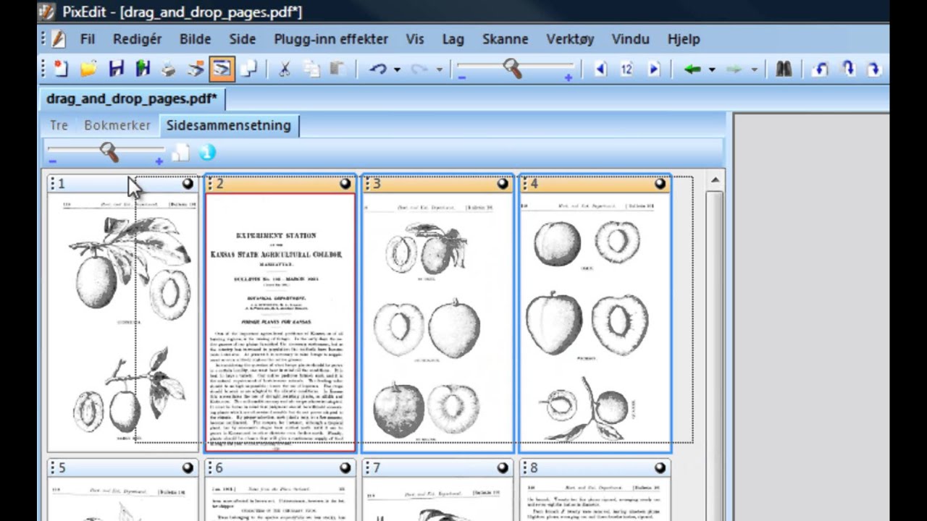
Task: Decrease thumbnail size with panel minus
Action: tap(52, 161)
